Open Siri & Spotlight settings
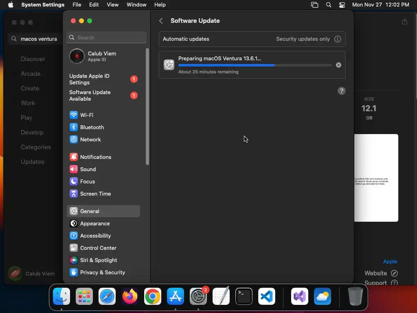The height and width of the screenshot is (313, 417). click(103, 260)
